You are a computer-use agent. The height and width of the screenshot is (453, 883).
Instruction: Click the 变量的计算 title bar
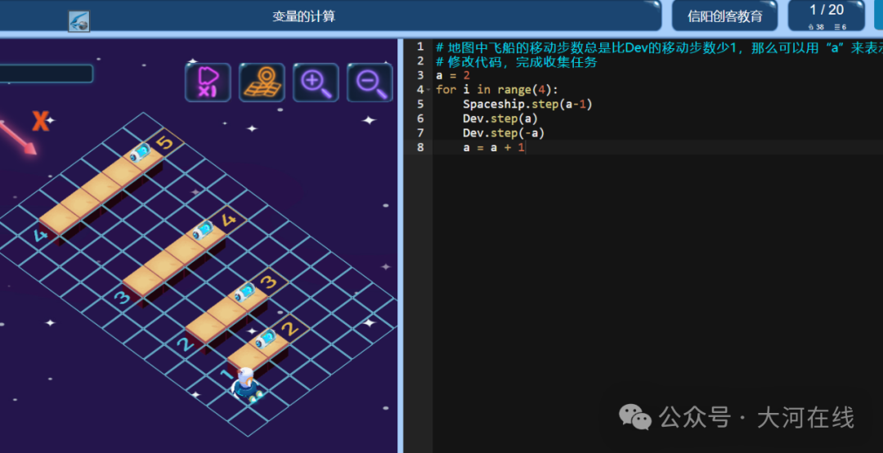tap(304, 16)
